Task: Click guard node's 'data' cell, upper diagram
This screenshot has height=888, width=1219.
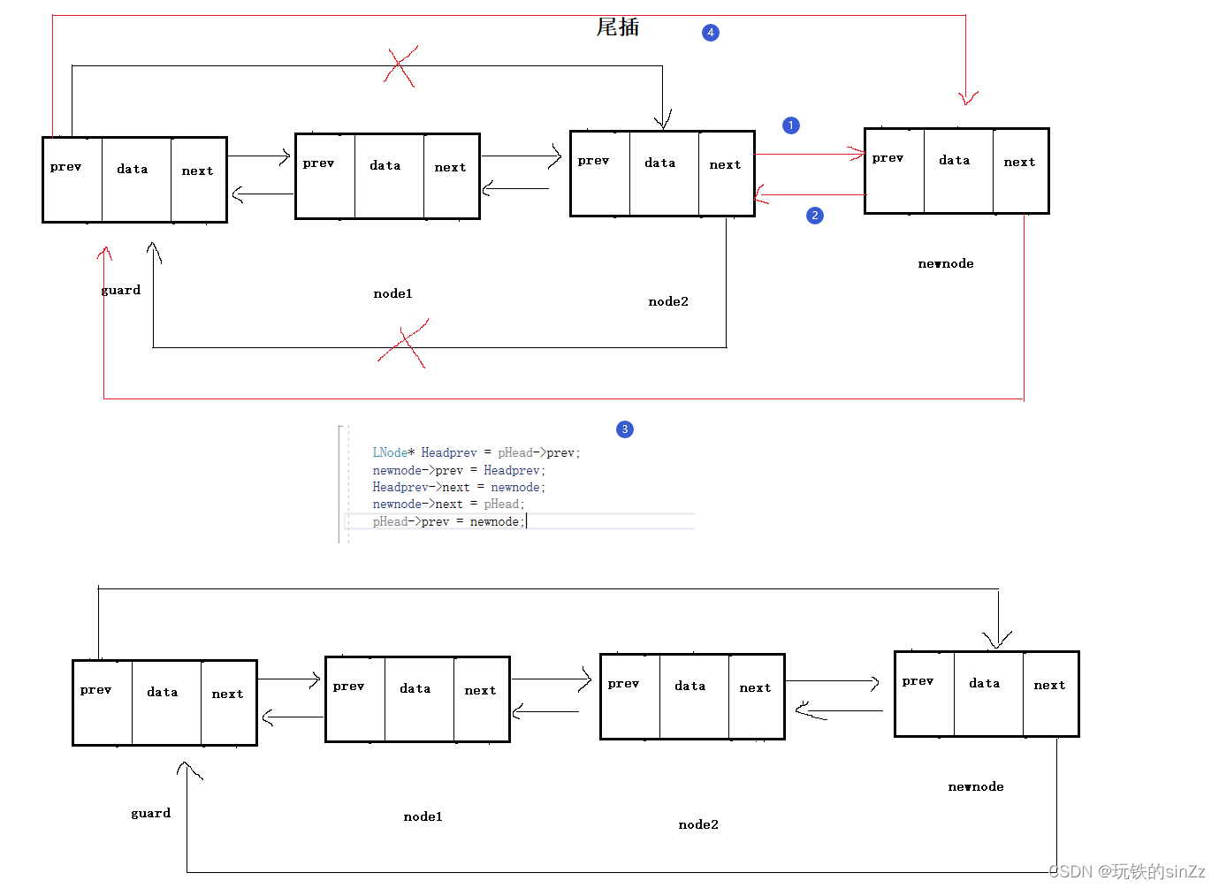Action: click(x=136, y=179)
